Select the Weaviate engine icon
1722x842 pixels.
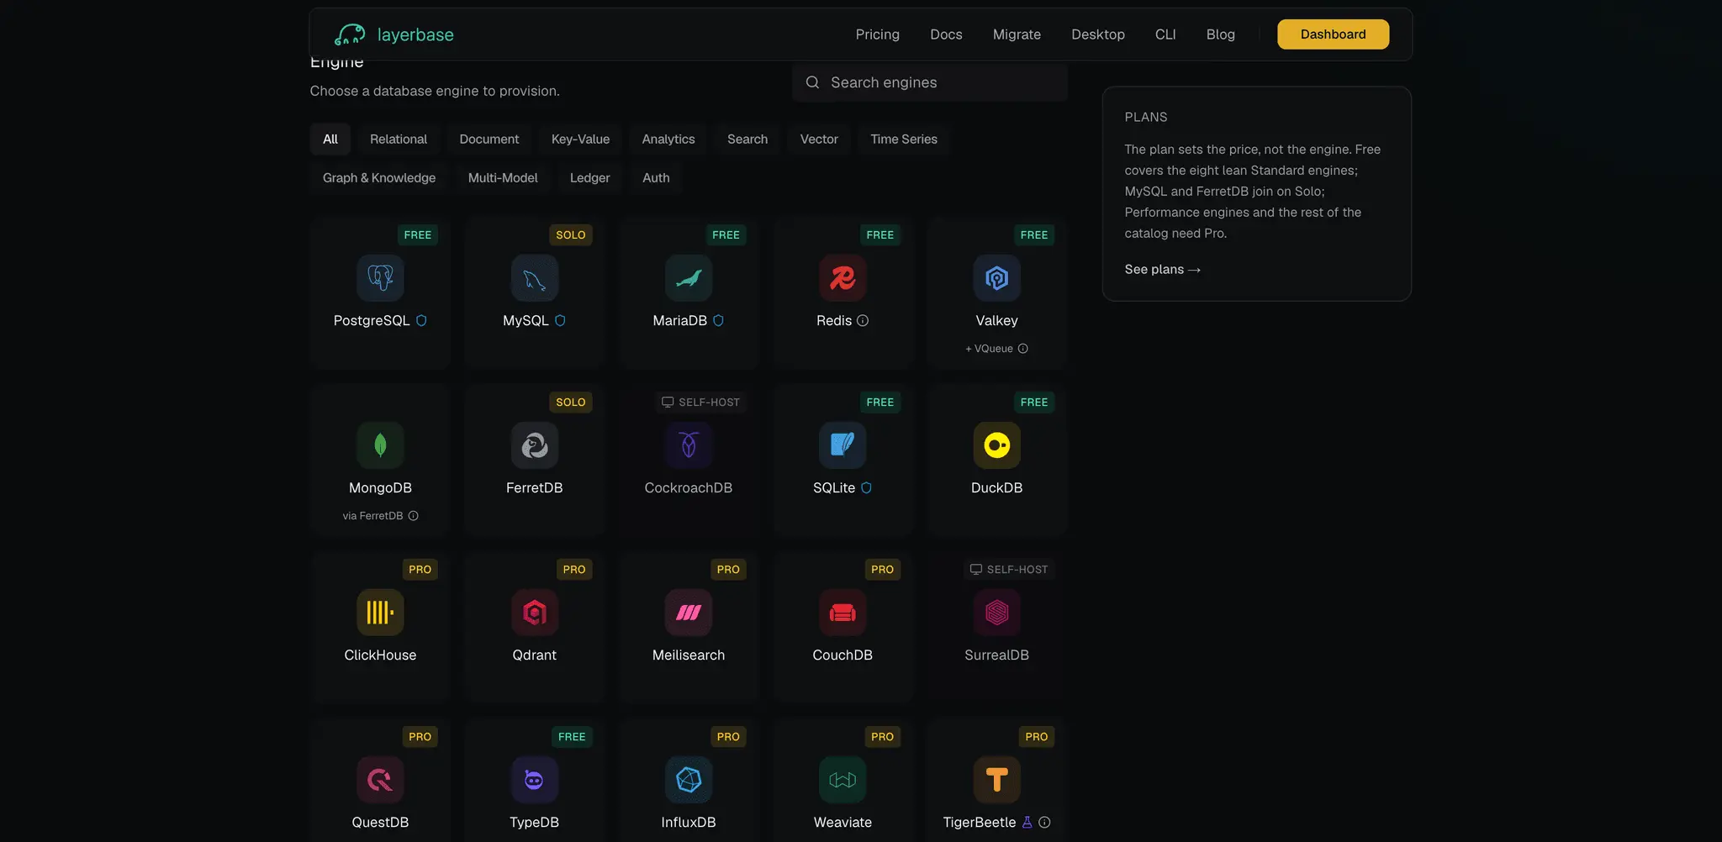point(843,780)
